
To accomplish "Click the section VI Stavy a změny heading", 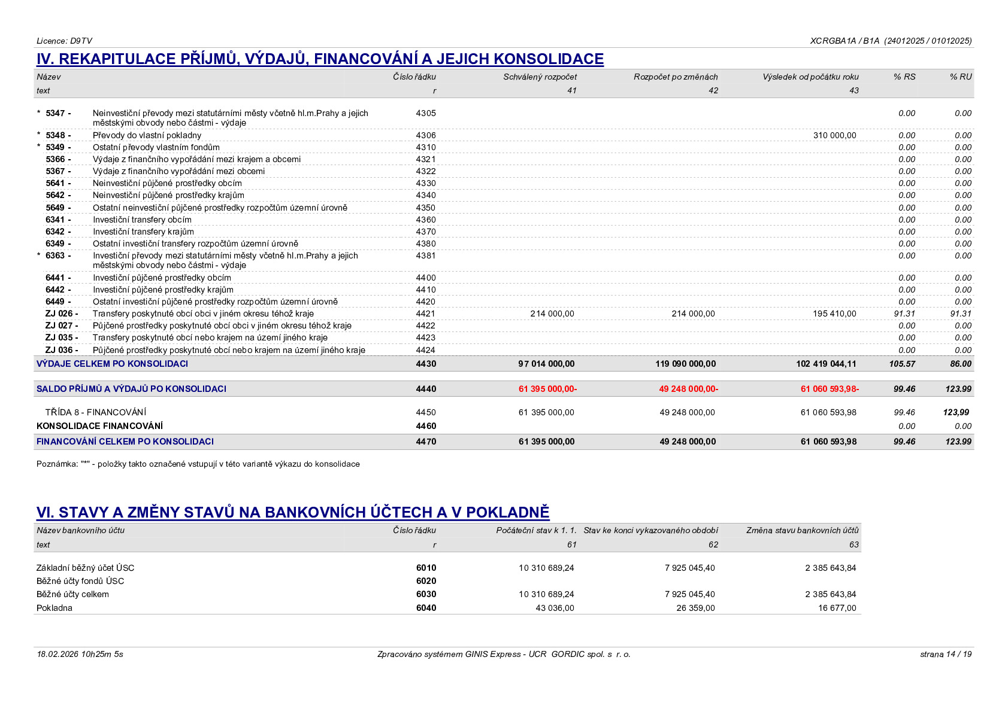I will coord(293,512).
